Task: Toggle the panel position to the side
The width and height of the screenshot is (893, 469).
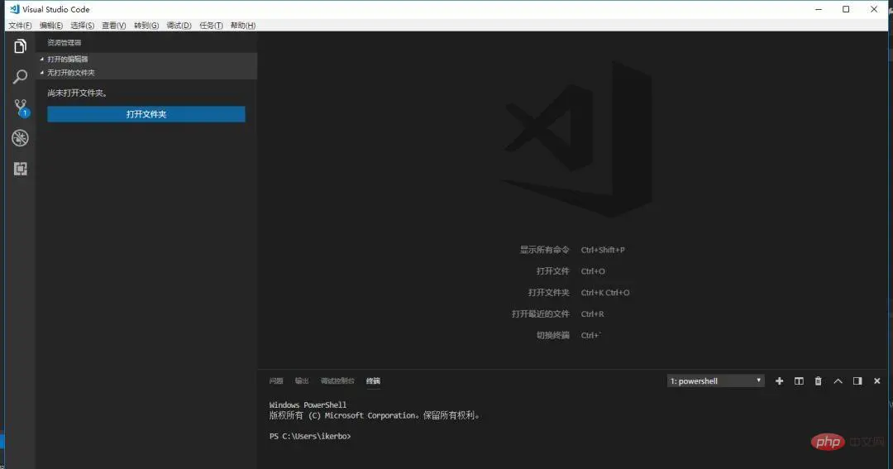Action: click(857, 381)
